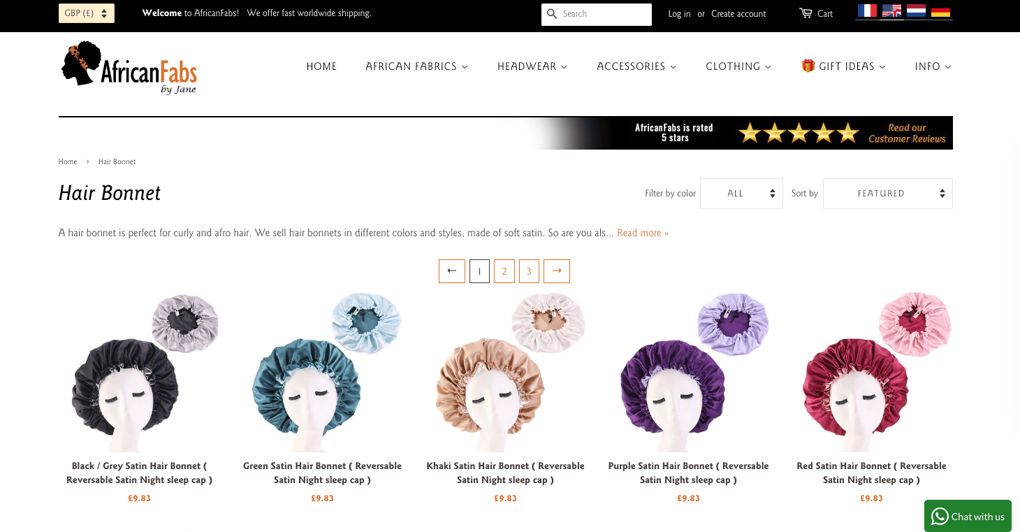Open the GBP currency selector

pos(87,13)
